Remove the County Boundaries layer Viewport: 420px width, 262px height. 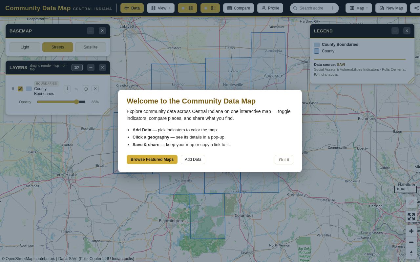point(95,89)
